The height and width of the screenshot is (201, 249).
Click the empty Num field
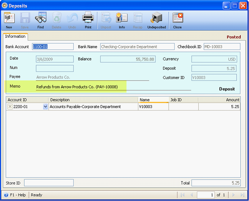coord(55,69)
